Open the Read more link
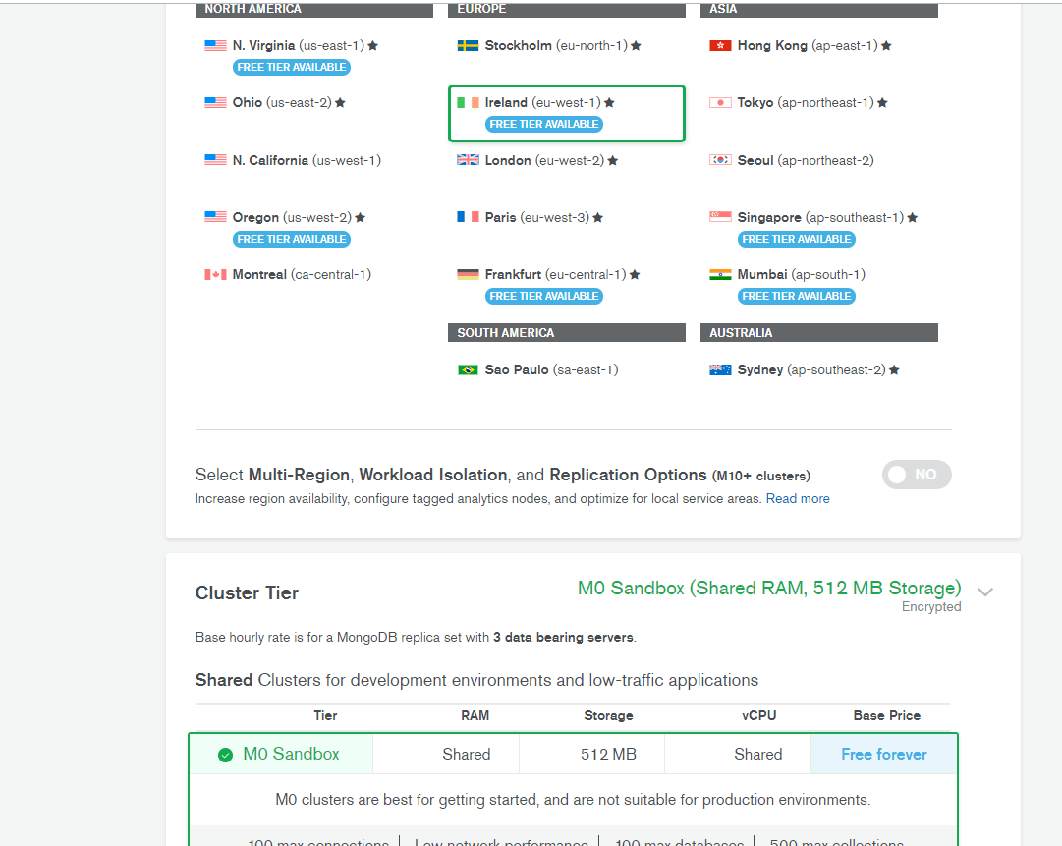This screenshot has height=846, width=1062. pos(798,498)
